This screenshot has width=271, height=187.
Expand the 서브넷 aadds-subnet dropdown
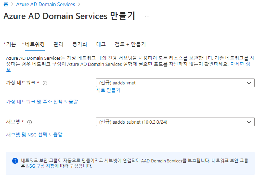[175, 122]
